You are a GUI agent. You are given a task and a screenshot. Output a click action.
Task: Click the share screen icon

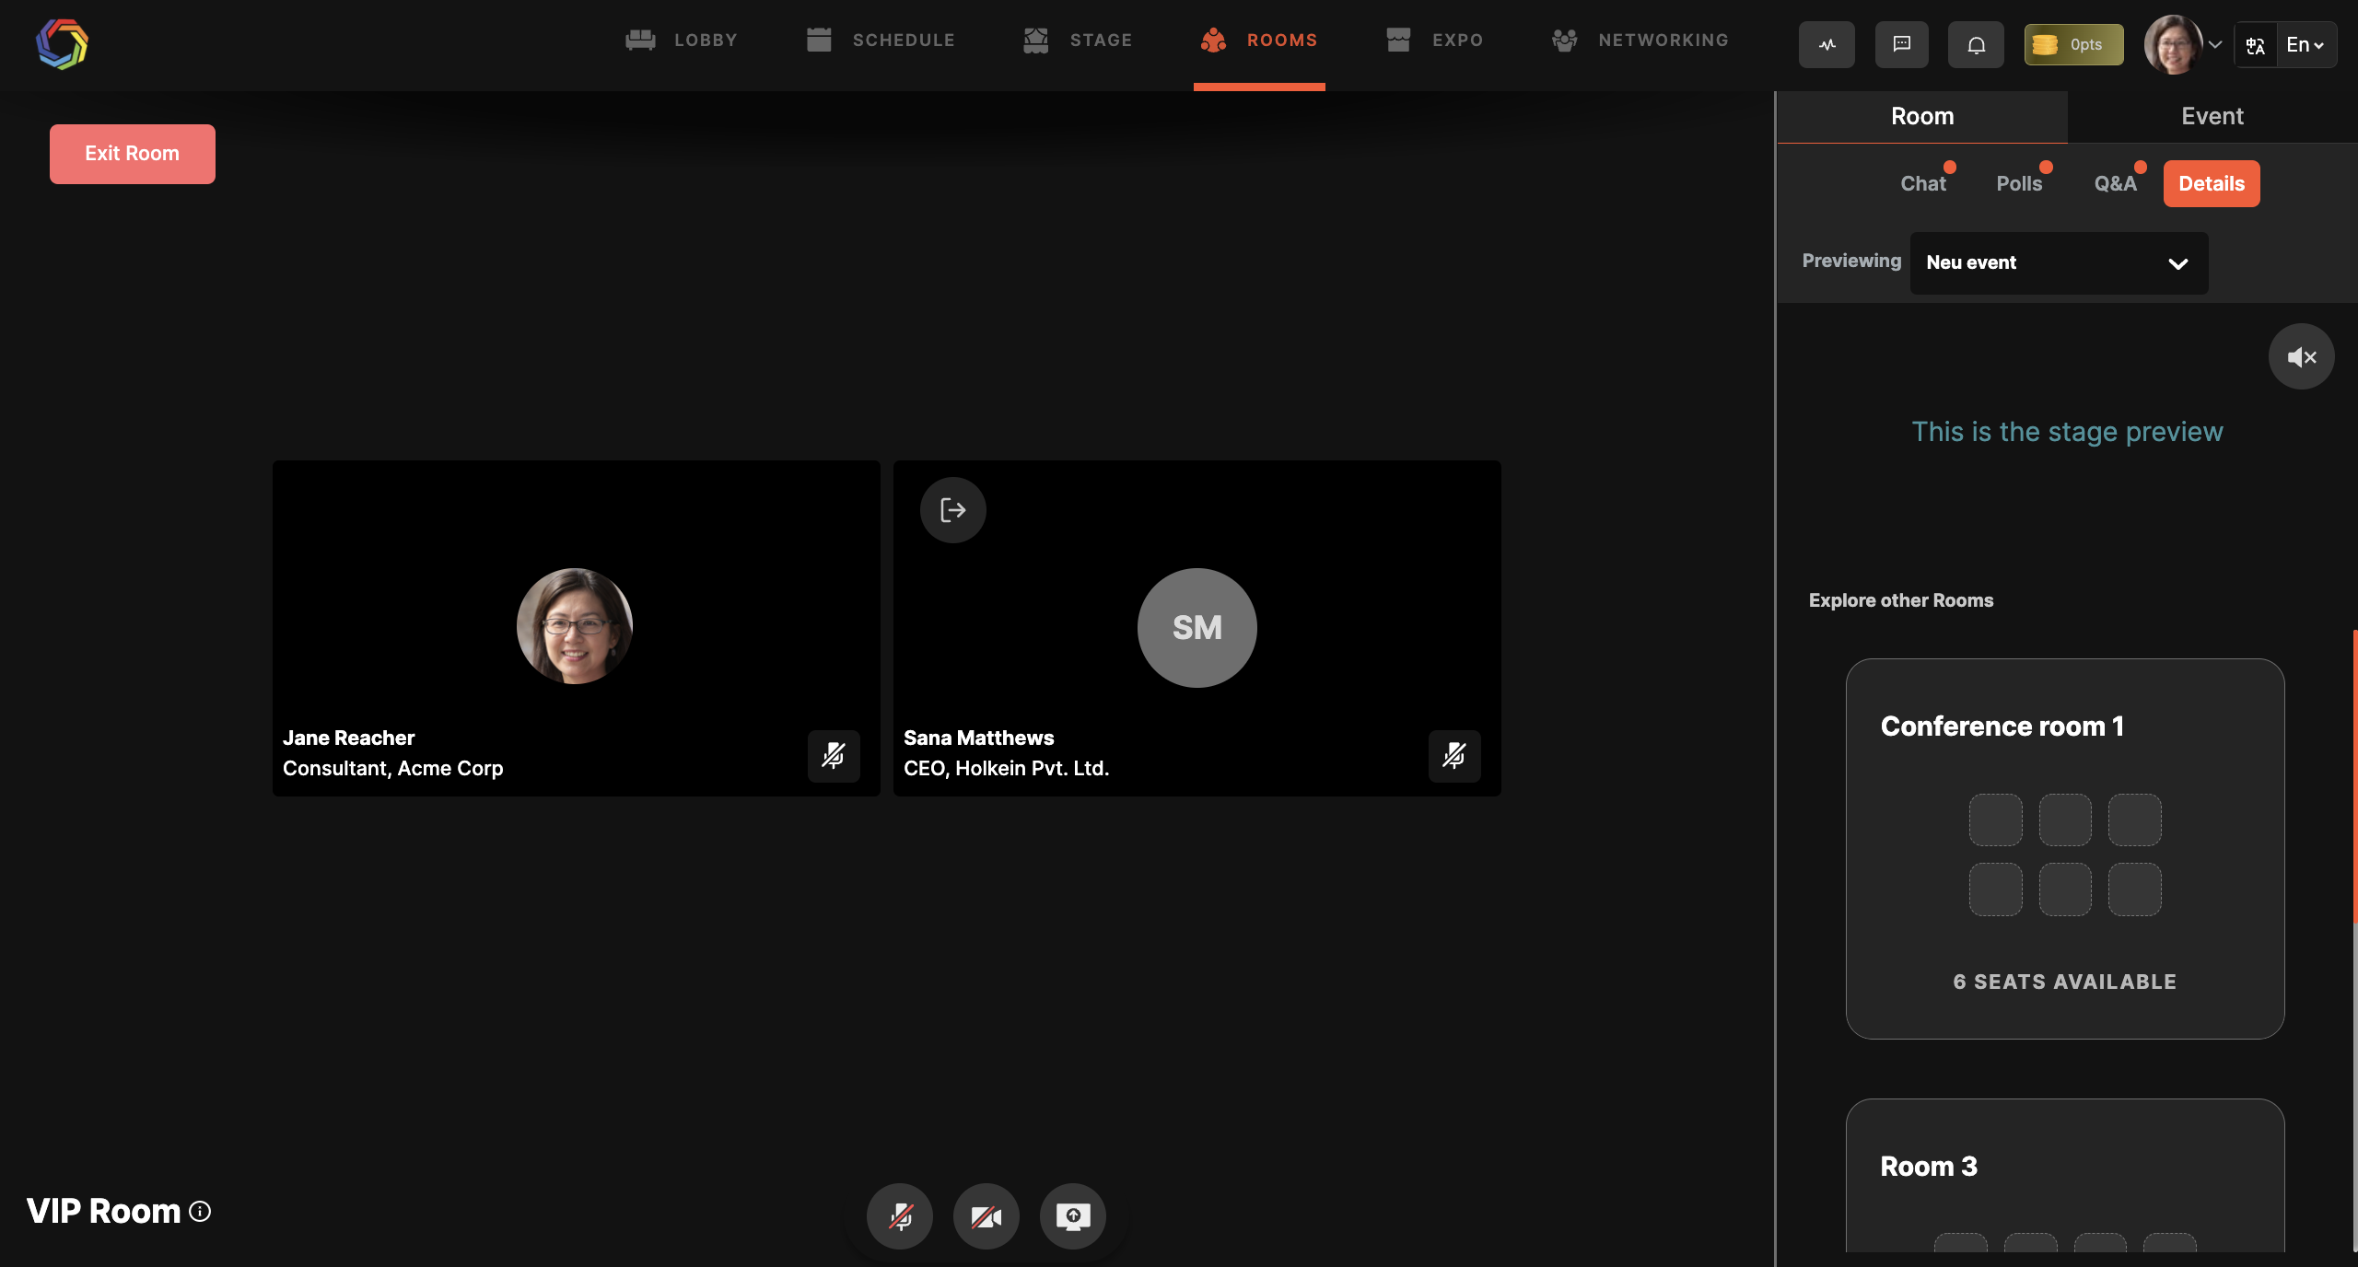(1072, 1216)
